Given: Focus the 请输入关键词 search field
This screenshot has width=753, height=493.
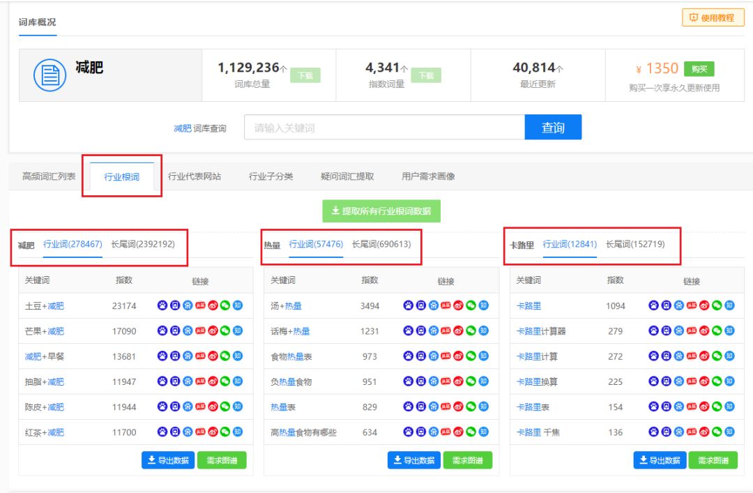Looking at the screenshot, I should pos(384,128).
